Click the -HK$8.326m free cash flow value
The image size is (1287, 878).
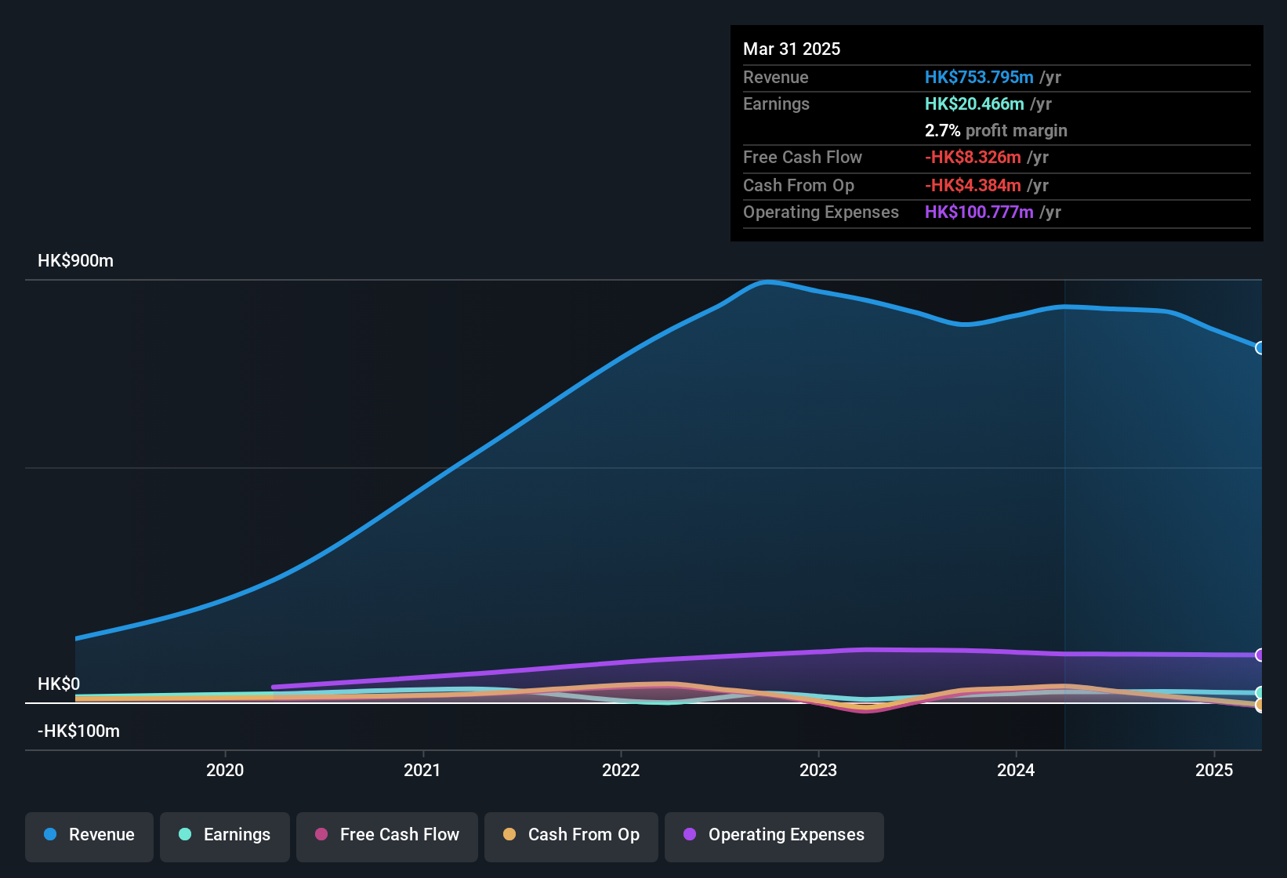tap(973, 157)
